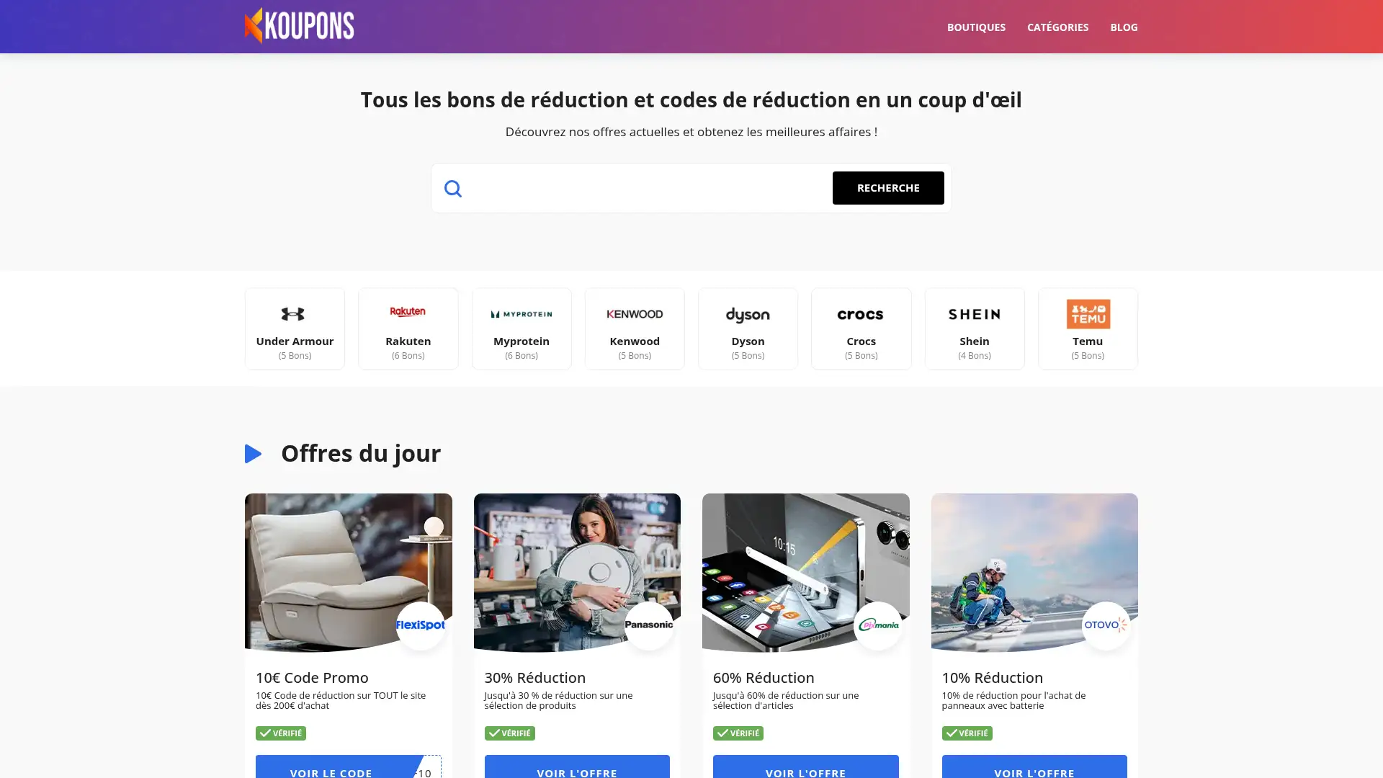Screen dimensions: 1383x778
Task: Select the Shein brand tile
Action: pos(975,328)
